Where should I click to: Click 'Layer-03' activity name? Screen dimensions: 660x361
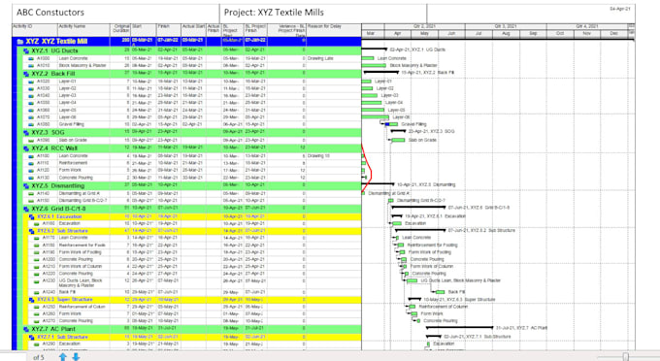67,95
